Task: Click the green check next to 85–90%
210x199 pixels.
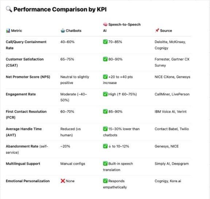Action: pos(105,111)
